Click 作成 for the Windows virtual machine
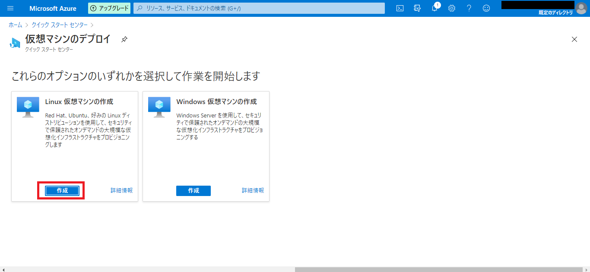The width and height of the screenshot is (590, 272). [x=193, y=191]
